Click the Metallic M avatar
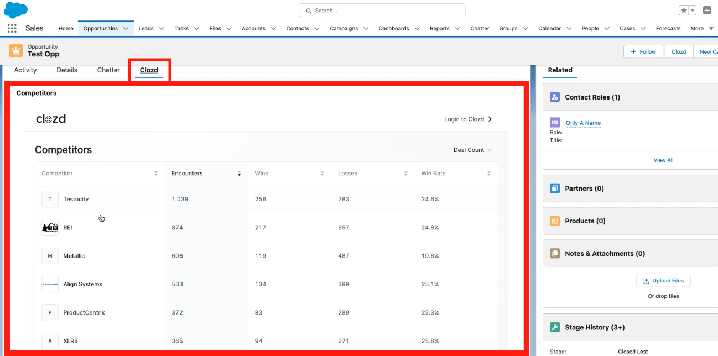Screen dimensions: 718x356 [x=50, y=256]
